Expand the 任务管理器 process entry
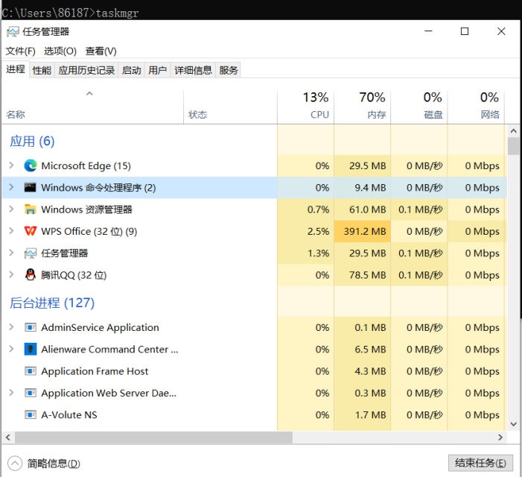The image size is (522, 477). click(x=11, y=253)
